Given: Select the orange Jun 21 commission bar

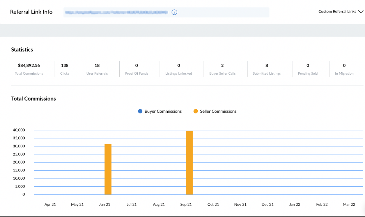Looking at the screenshot, I should [x=108, y=169].
